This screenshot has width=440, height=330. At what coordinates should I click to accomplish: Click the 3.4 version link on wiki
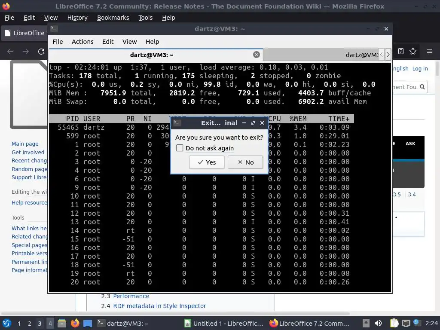coord(412,195)
